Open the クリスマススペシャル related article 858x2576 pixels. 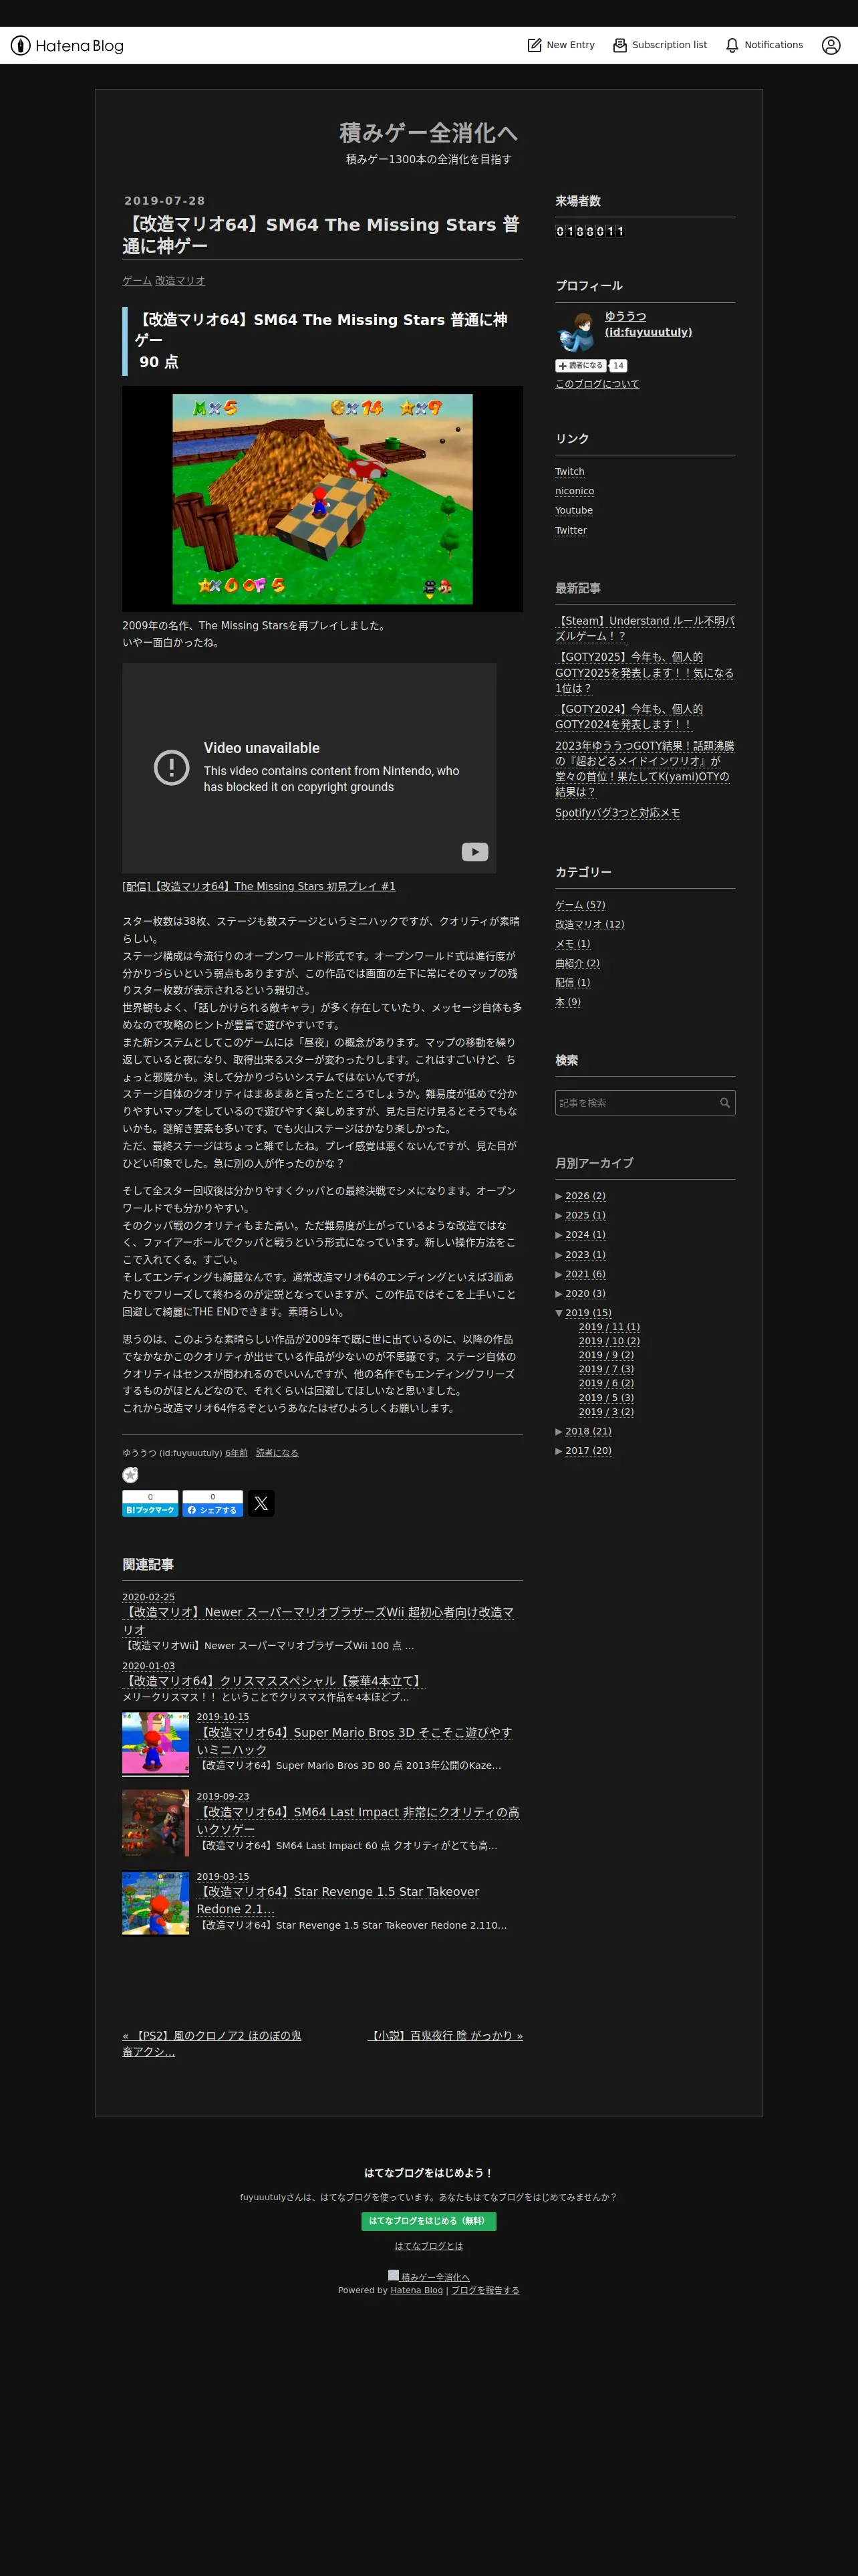(275, 1681)
